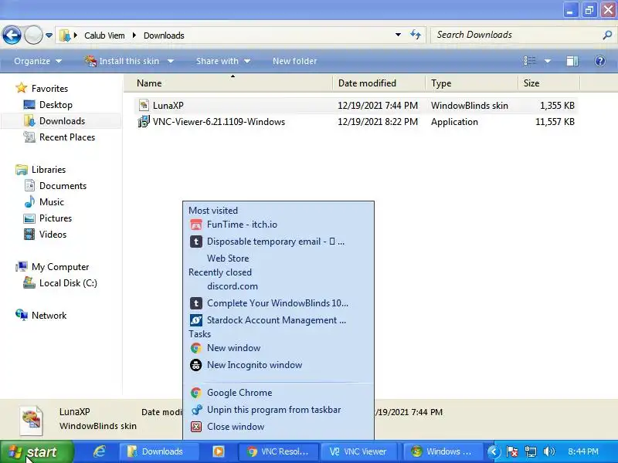This screenshot has height=463, width=618.
Task: Switch to VNC Viewer taskbar button
Action: tap(358, 451)
